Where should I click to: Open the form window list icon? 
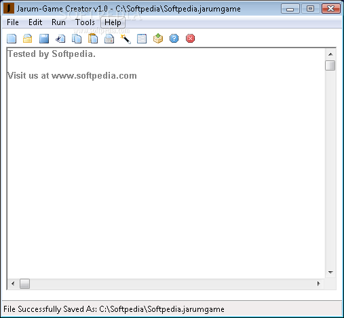(142, 39)
